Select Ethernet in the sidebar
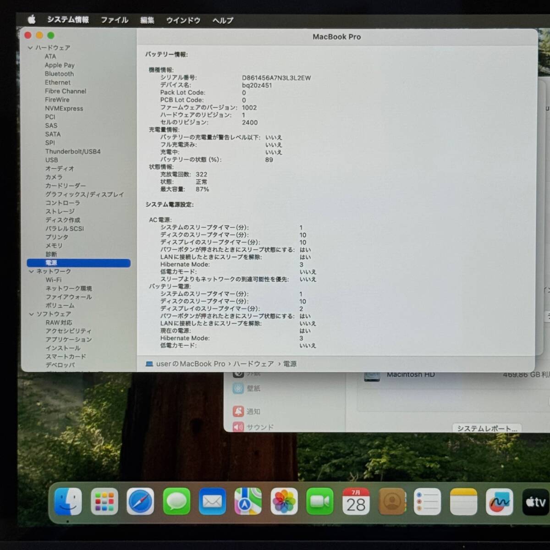The image size is (550, 550). pos(58,82)
